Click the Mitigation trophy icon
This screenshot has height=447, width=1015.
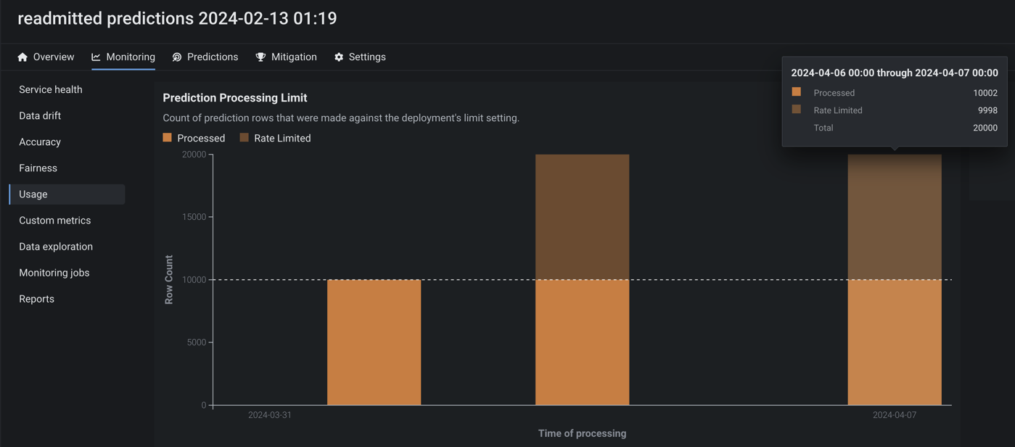tap(260, 57)
